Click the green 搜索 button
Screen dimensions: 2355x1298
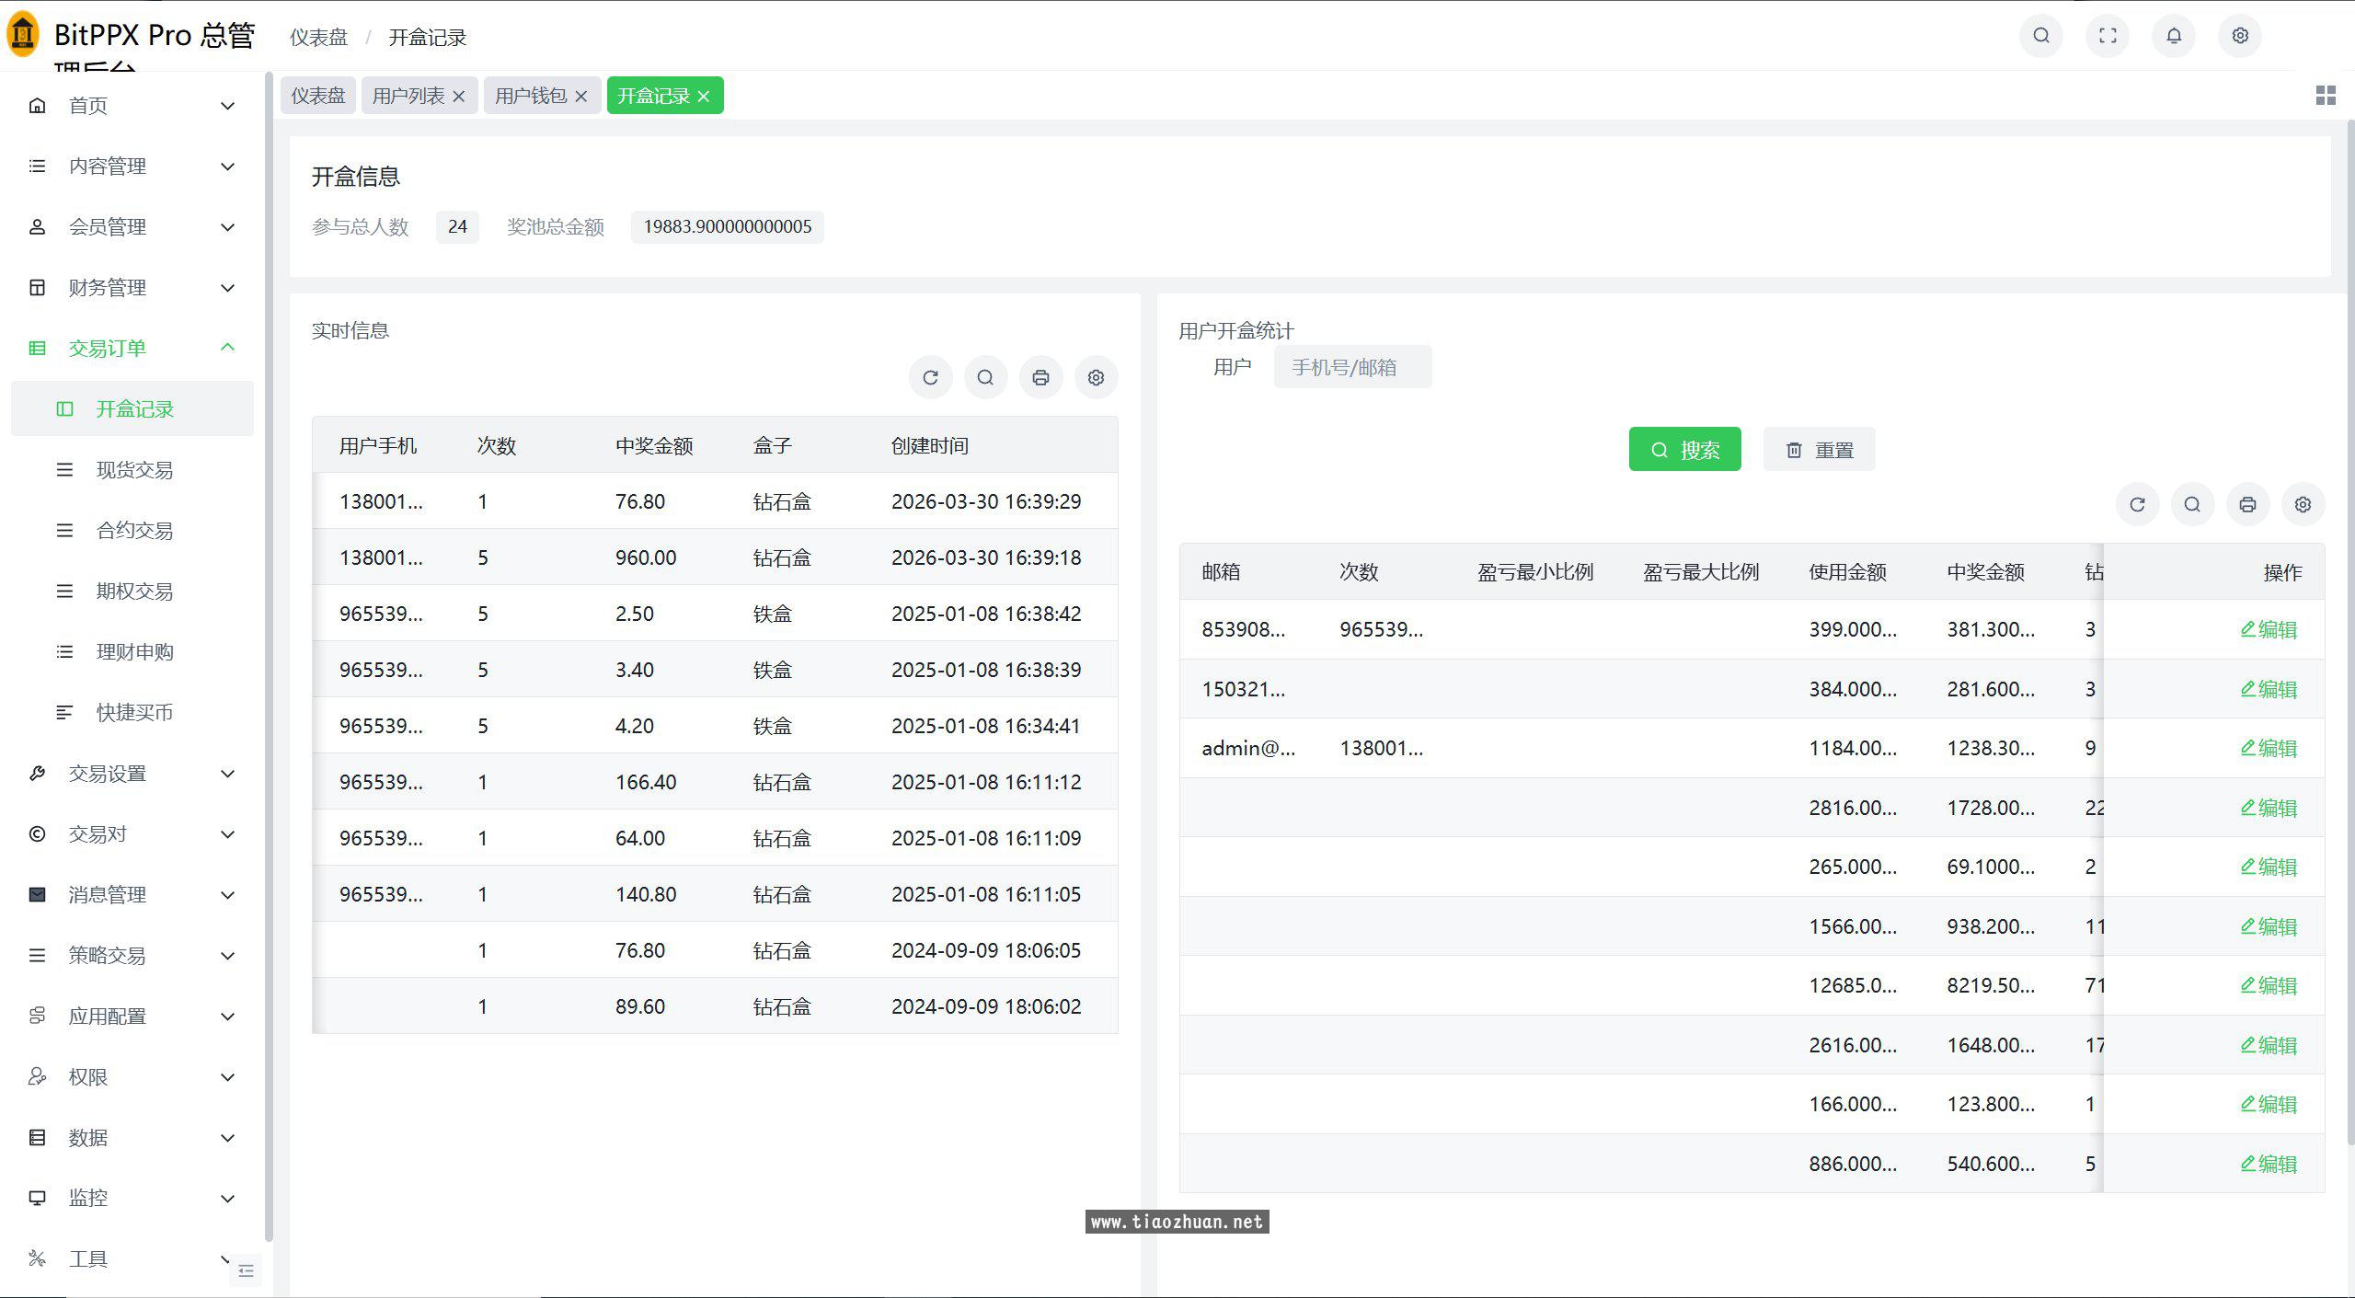[x=1684, y=450]
